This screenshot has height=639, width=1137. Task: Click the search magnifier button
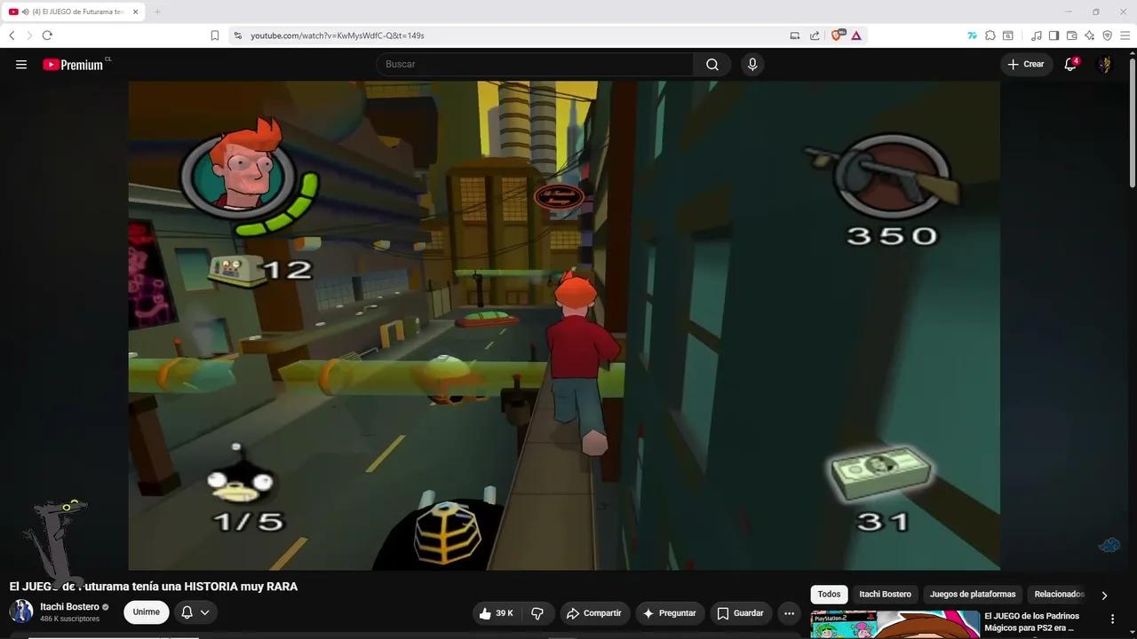coord(712,64)
